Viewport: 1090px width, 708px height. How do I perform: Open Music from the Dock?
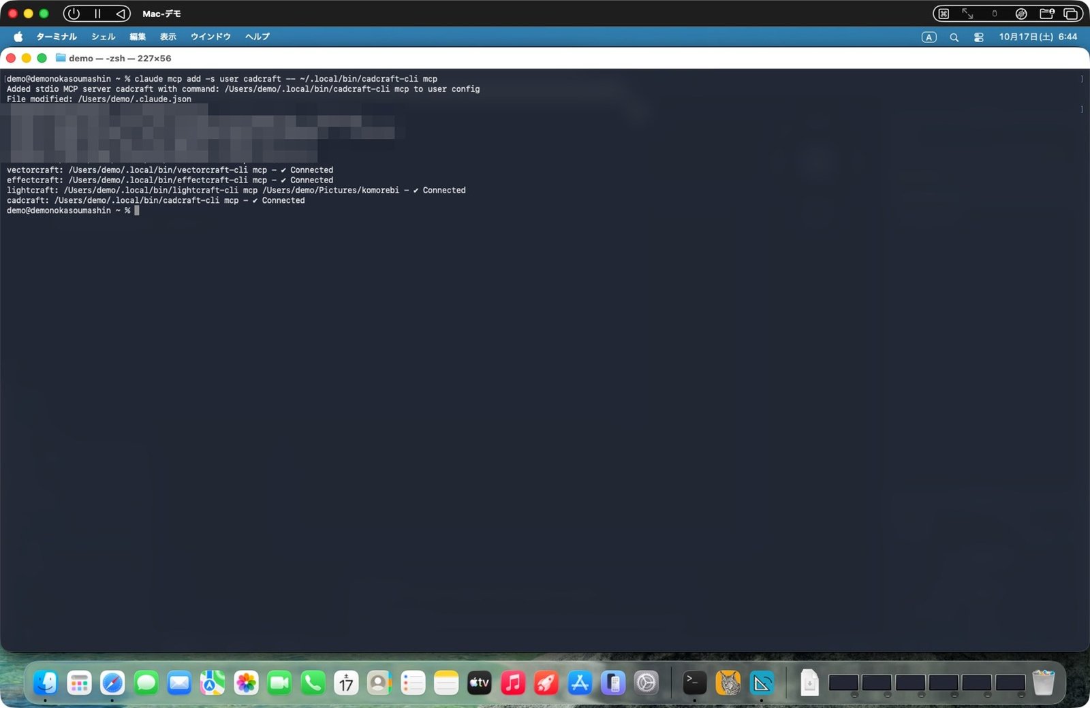513,683
